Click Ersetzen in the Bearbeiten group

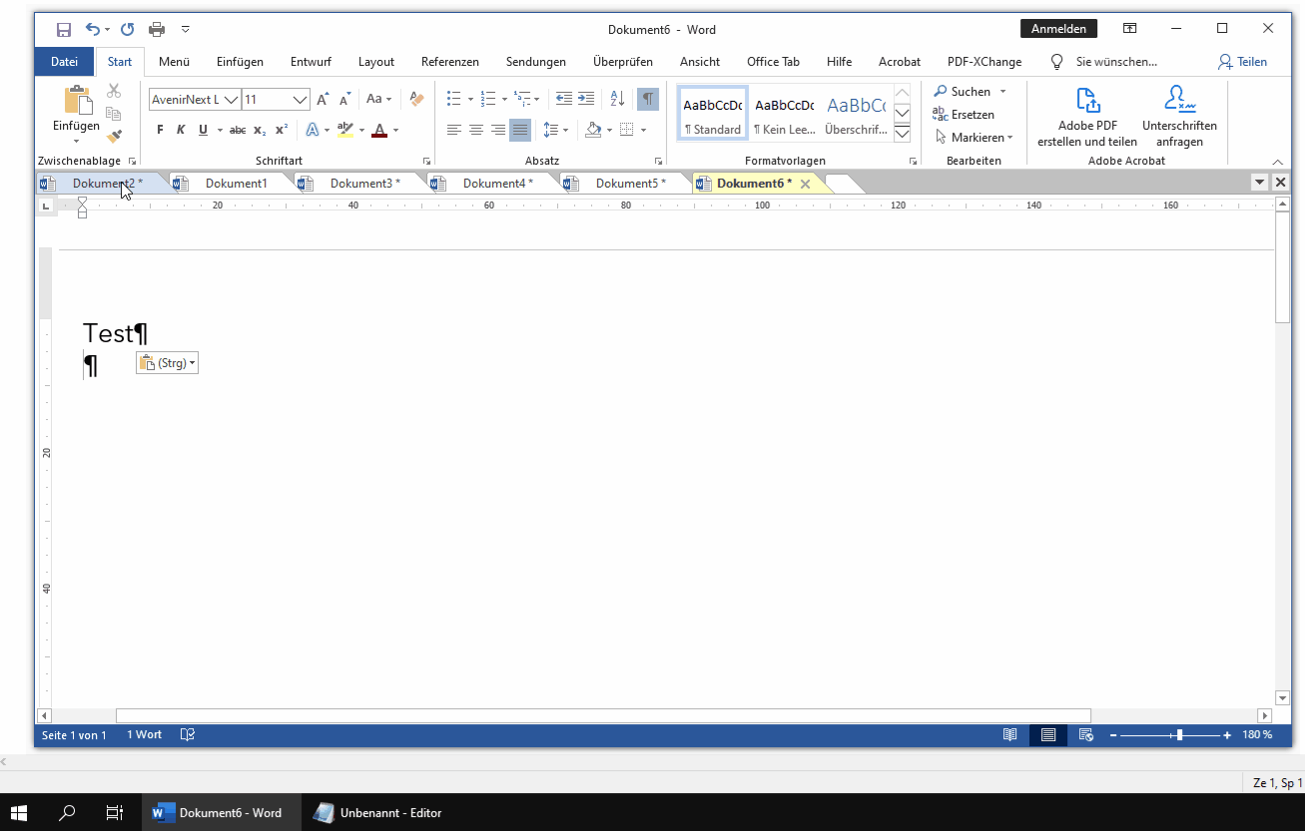pos(964,115)
